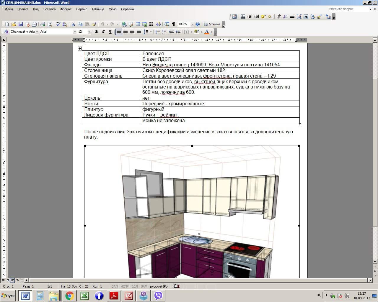This screenshot has width=378, height=302.
Task: Open the font name dropdown Arial
Action: [75, 32]
